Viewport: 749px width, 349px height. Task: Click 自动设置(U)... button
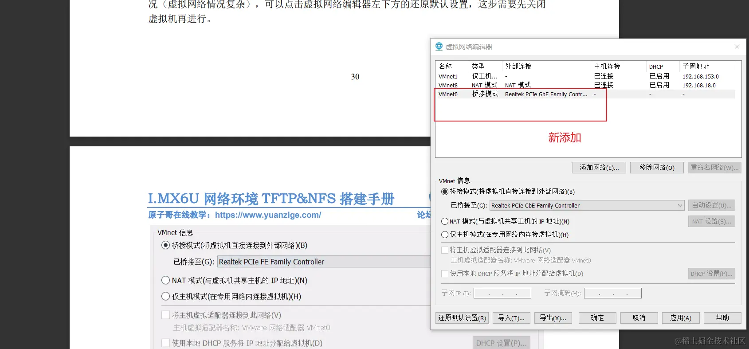click(x=712, y=205)
